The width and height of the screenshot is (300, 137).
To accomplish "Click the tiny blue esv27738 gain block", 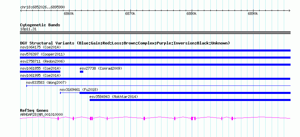I will [x=82, y=72].
